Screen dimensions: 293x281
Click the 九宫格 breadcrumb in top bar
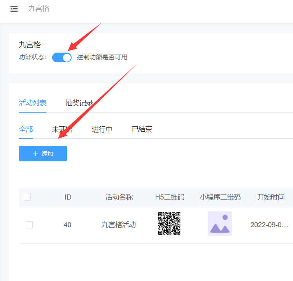39,9
